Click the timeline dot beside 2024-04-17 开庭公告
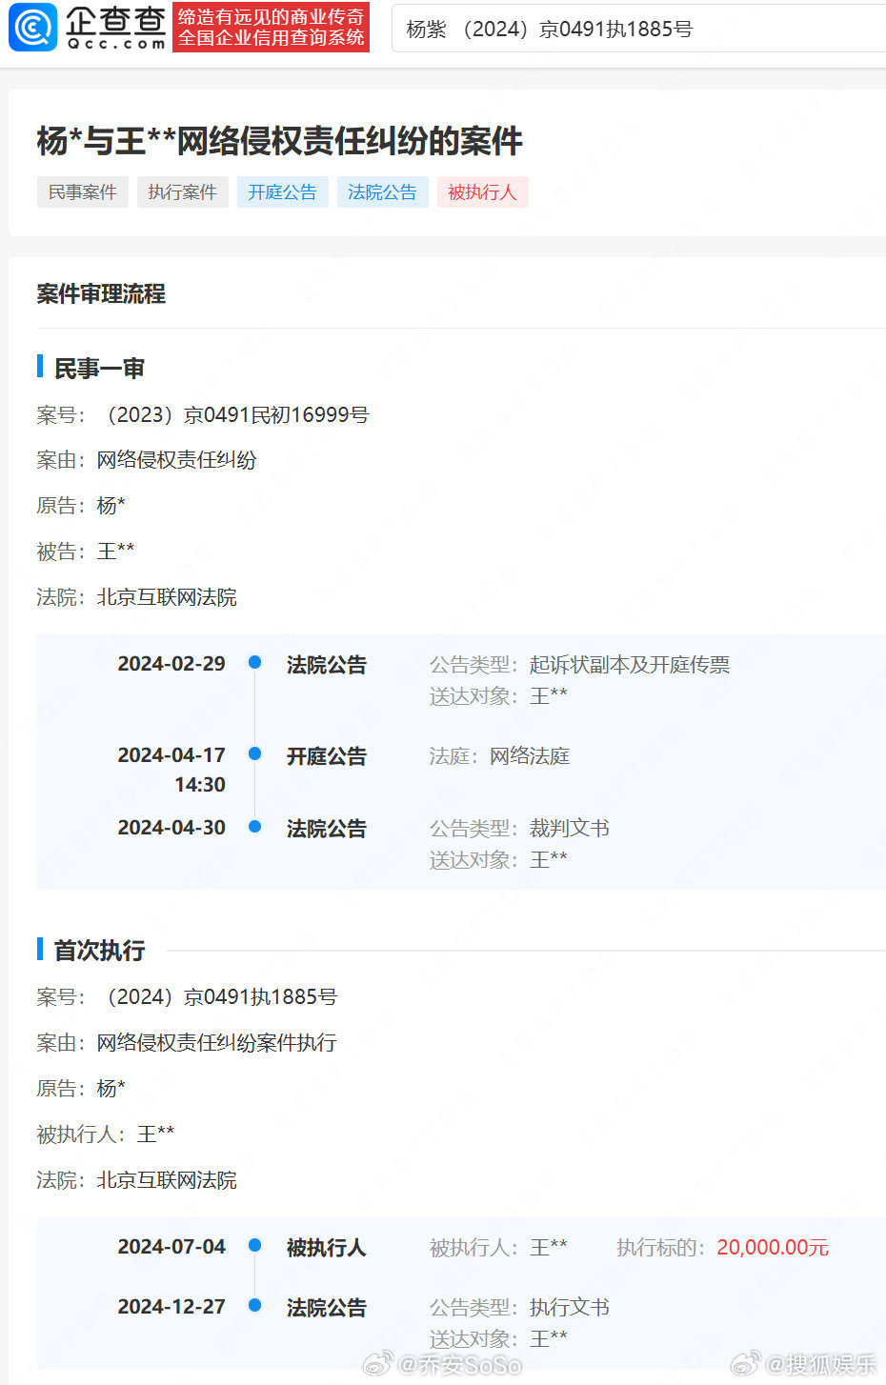This screenshot has height=1385, width=886. (x=254, y=753)
